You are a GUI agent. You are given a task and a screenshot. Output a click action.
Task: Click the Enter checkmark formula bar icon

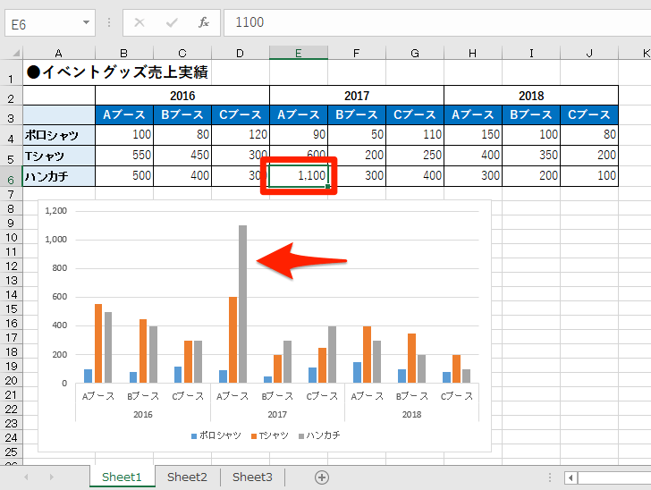(x=172, y=22)
